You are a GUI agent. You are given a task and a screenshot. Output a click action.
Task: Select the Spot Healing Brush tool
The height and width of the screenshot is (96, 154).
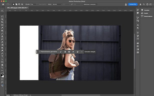point(2,31)
